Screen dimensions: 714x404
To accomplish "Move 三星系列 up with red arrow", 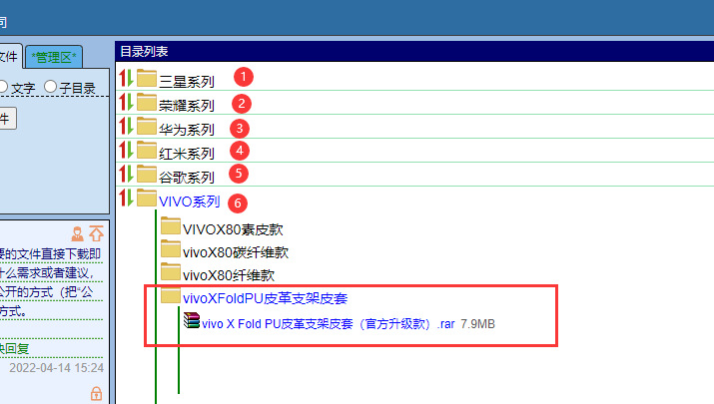I will tap(122, 78).
